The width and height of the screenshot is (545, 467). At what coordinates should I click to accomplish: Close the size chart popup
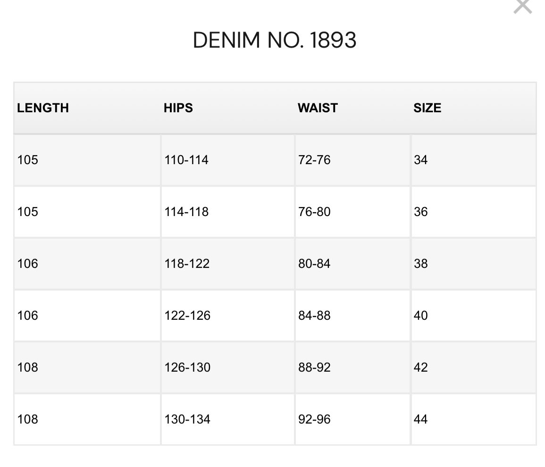point(522,7)
